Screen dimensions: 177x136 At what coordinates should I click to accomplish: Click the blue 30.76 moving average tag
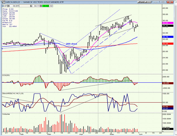pos(168,37)
